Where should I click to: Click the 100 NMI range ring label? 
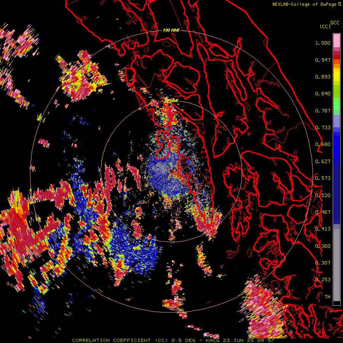click(x=171, y=30)
